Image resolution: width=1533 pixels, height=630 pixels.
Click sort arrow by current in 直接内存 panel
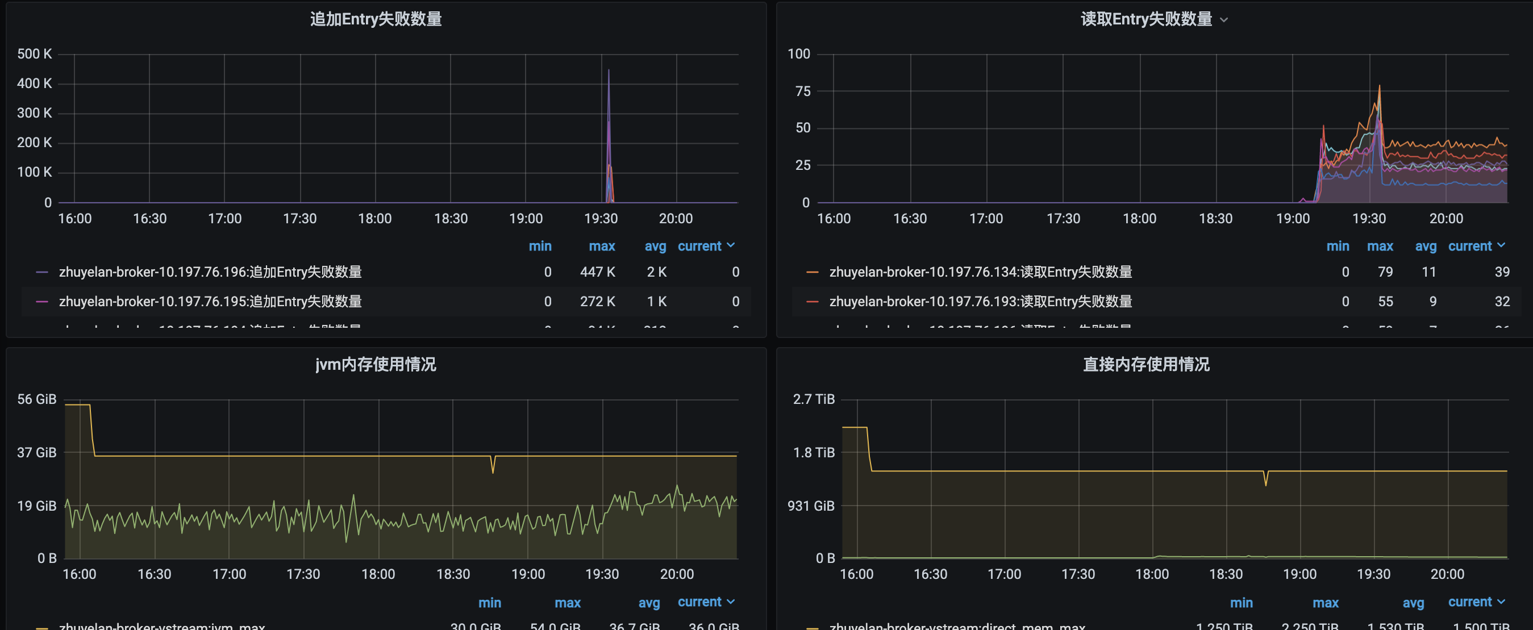(x=1501, y=602)
